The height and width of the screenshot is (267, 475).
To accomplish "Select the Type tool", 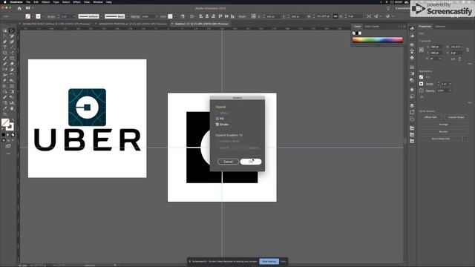I will coord(5,47).
